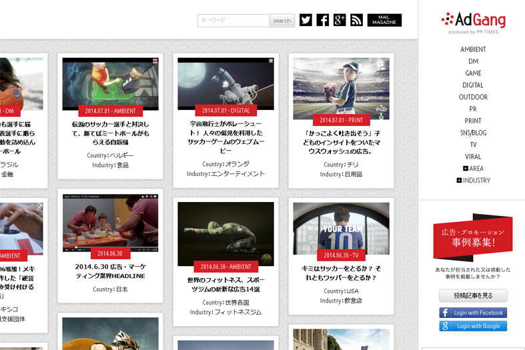Image resolution: width=525 pixels, height=350 pixels.
Task: Click Login with Google button
Action: pos(473,326)
